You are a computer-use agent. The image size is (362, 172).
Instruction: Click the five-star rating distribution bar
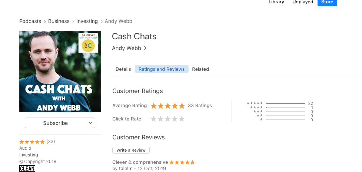285,103
